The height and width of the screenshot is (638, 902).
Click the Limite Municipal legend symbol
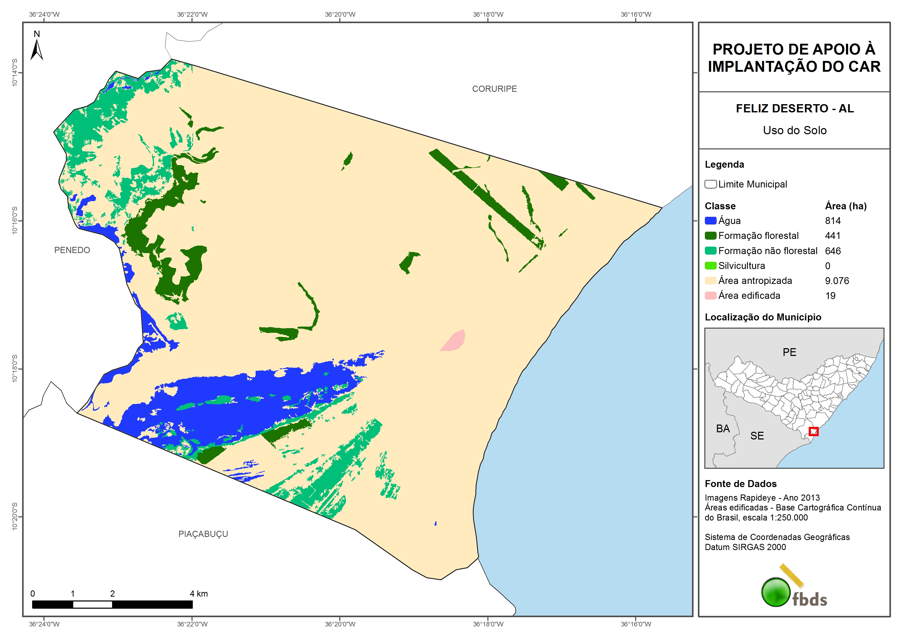pos(710,184)
